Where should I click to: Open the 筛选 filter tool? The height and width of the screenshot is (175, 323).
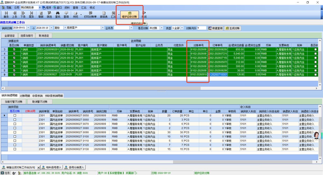tap(49, 15)
